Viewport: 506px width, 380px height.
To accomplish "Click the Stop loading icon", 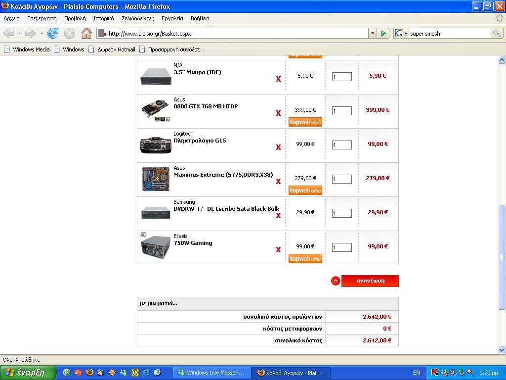I will (x=69, y=33).
